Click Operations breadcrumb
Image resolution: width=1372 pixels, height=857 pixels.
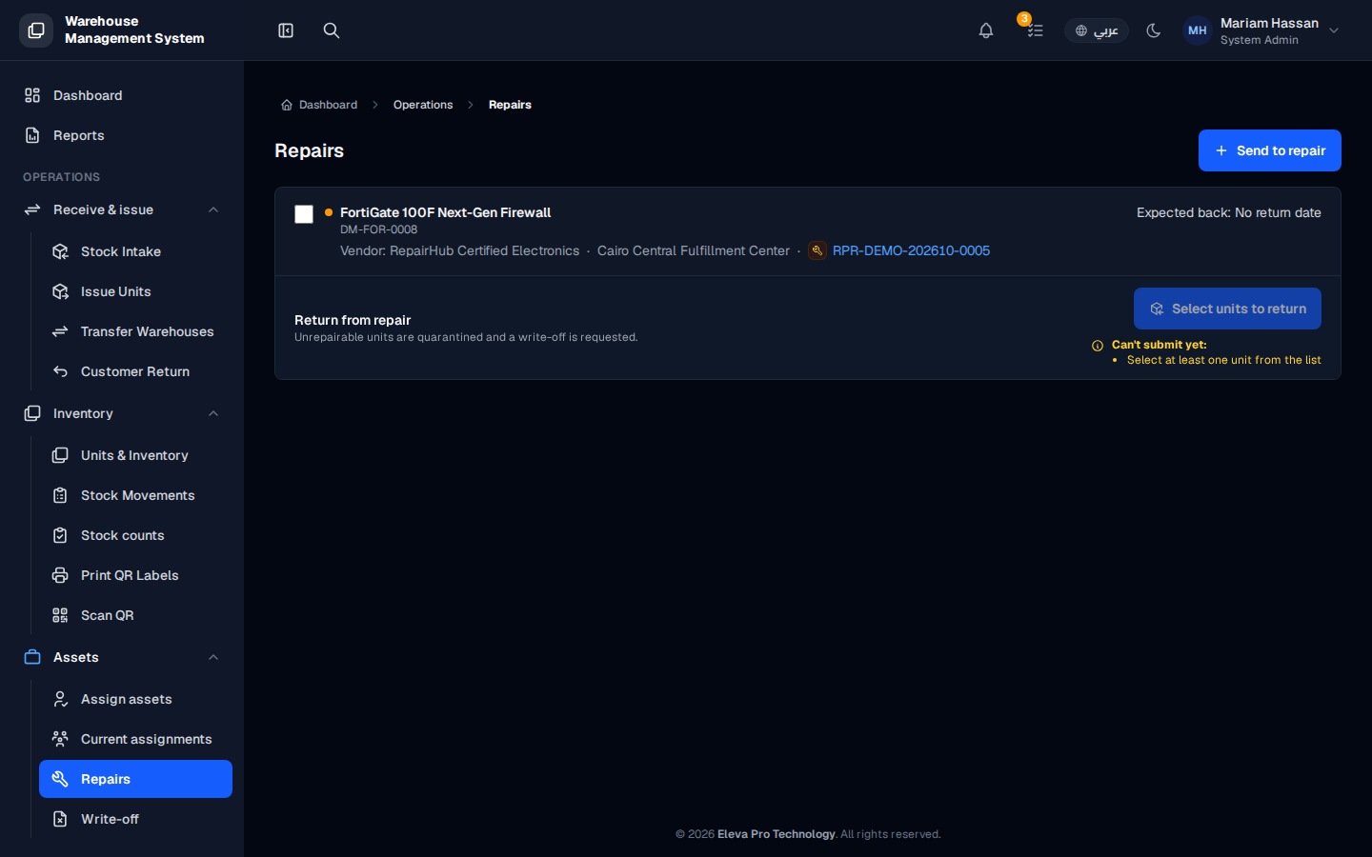(x=423, y=105)
